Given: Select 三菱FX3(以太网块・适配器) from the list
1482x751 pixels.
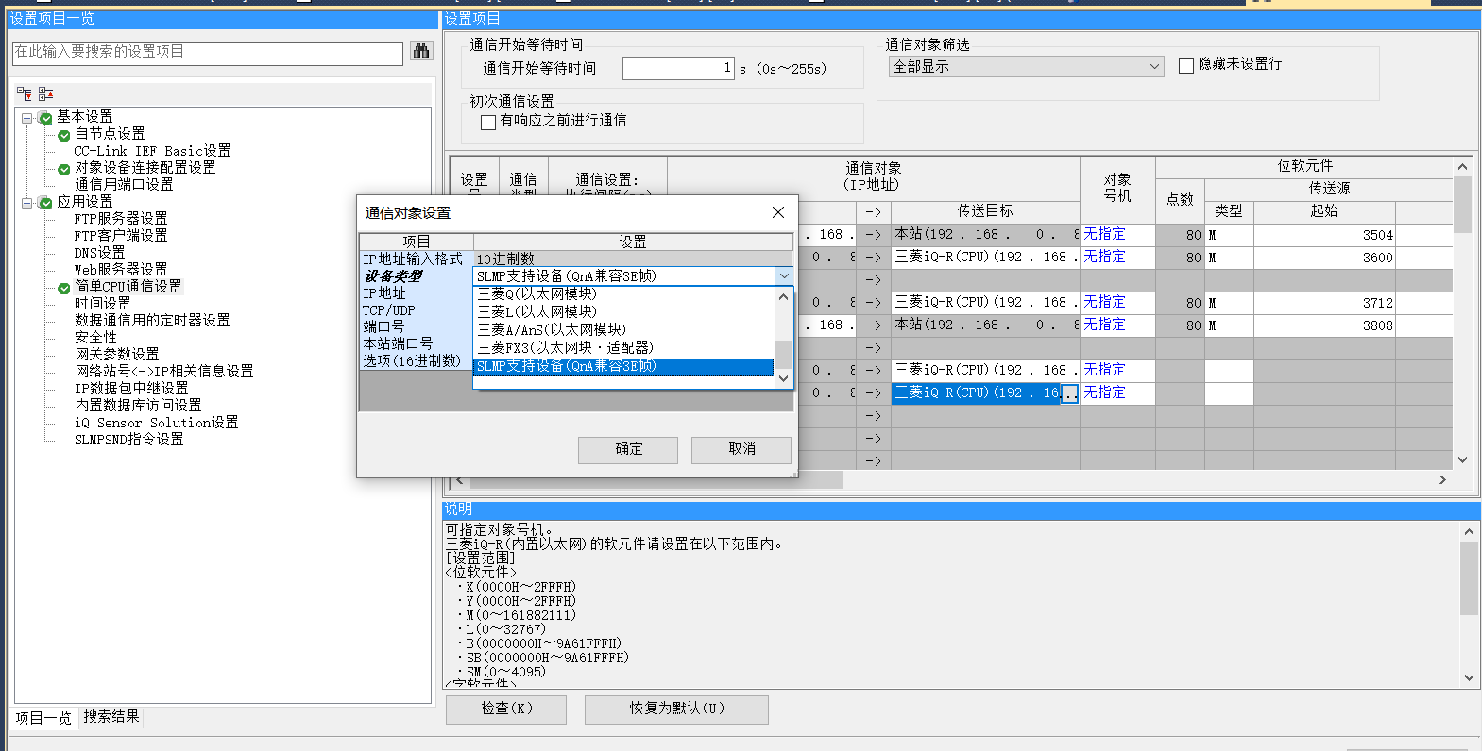Looking at the screenshot, I should [565, 347].
